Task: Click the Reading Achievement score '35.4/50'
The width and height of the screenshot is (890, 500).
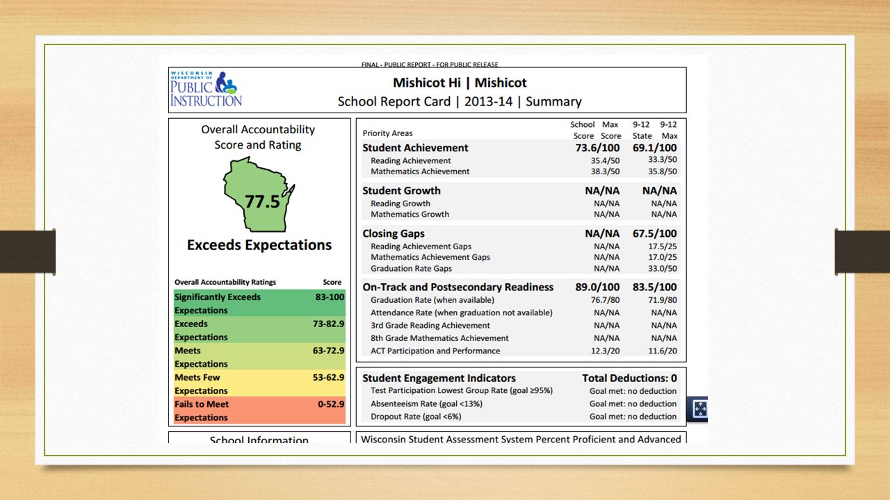Action: click(605, 161)
